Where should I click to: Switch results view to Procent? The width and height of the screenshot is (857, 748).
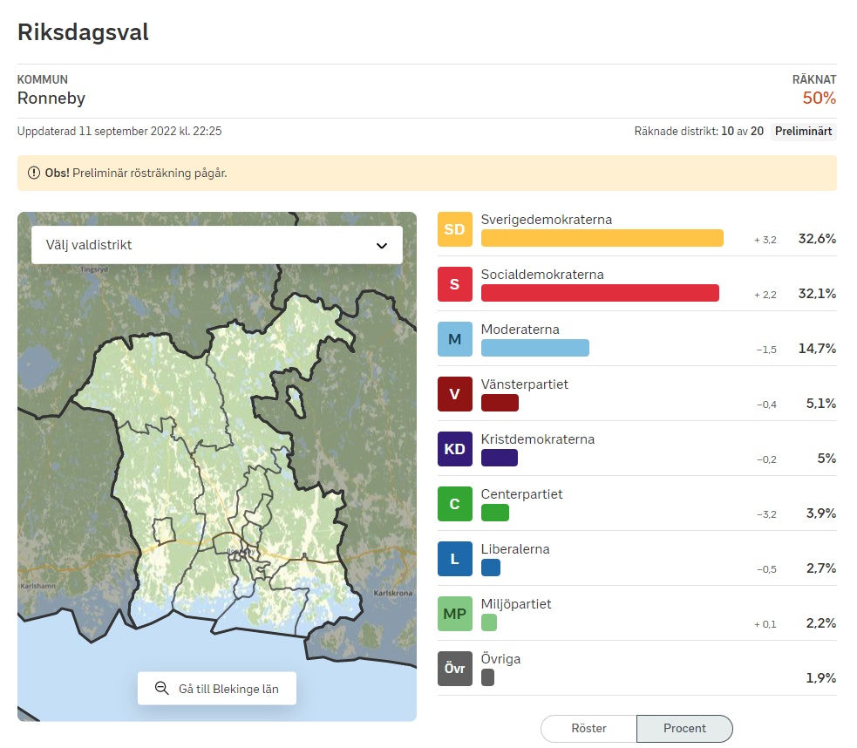coord(684,728)
